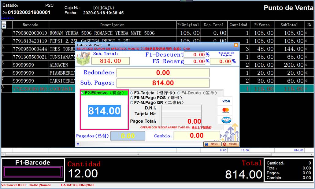The height and width of the screenshot is (189, 315).
Task: Click the icon in the table header corner
Action: (x=4, y=25)
